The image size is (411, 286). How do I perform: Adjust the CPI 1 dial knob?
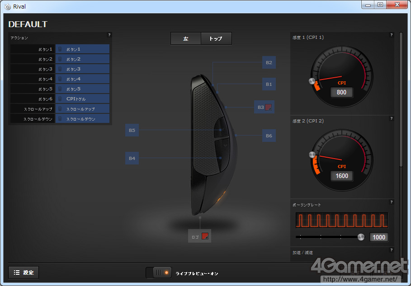[312, 81]
